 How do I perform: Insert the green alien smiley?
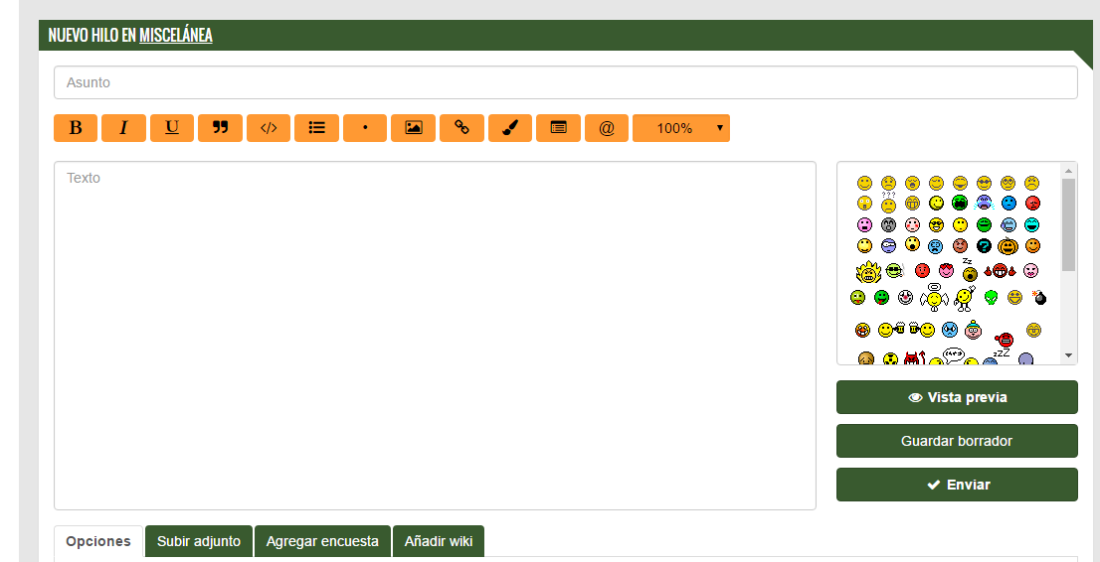[x=992, y=297]
